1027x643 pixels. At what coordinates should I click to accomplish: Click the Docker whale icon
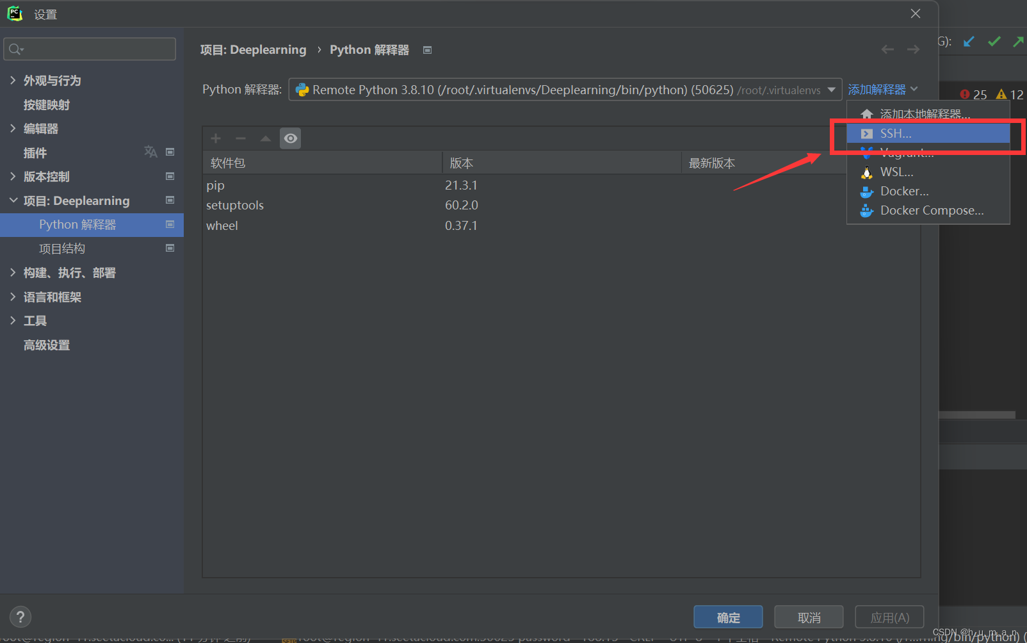[x=867, y=191]
